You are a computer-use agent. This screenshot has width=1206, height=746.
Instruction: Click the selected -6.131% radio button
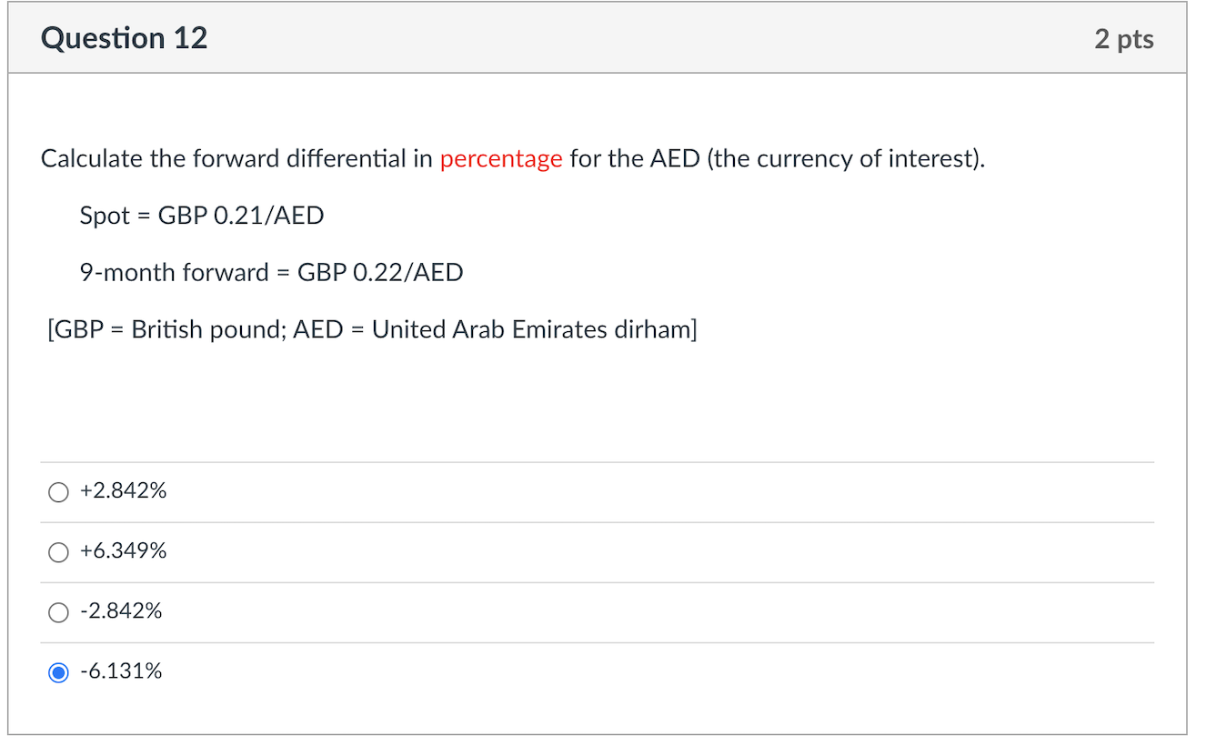pyautogui.click(x=58, y=672)
